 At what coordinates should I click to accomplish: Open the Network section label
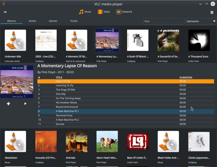point(127,12)
